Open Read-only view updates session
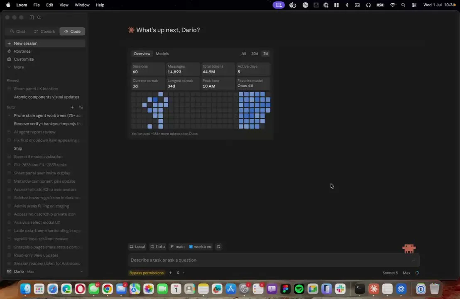 pyautogui.click(x=45, y=255)
